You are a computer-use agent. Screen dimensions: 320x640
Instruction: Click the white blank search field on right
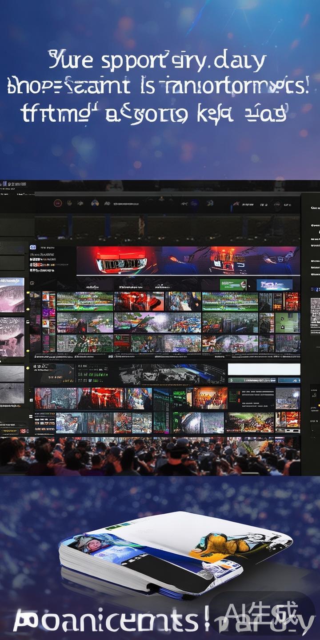(x=264, y=369)
